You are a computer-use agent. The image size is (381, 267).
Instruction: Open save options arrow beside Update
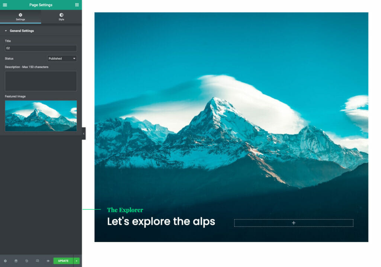[x=77, y=261]
